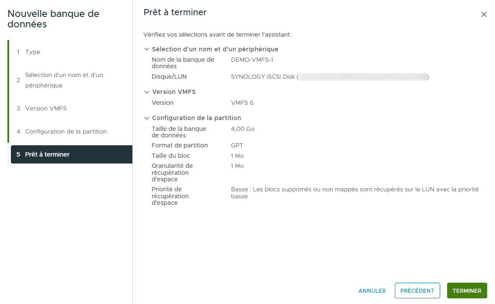Click ANNULER to cancel the wizard
Screen dimensions: 495x304
point(372,291)
